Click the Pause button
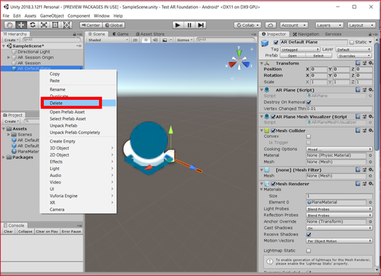 click(189, 25)
